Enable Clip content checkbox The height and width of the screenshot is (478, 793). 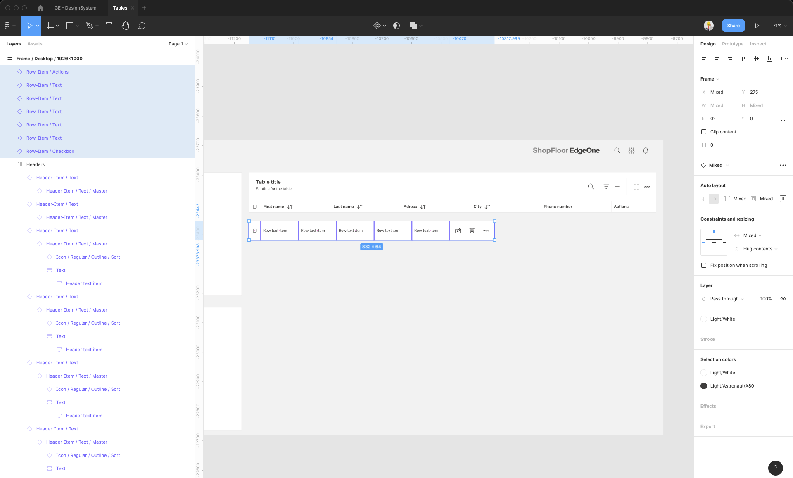point(704,132)
